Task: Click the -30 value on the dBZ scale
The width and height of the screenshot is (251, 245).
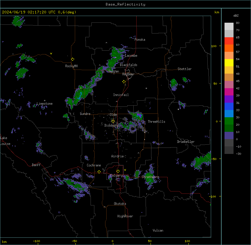Action: pos(238,154)
